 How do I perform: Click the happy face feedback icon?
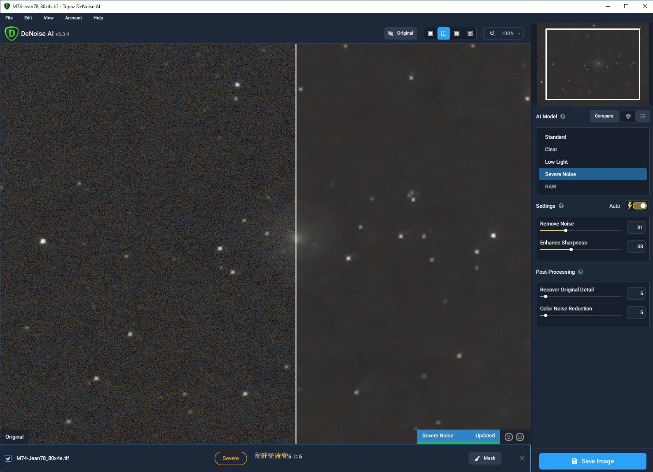pyautogui.click(x=509, y=437)
